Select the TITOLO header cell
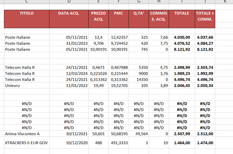 coord(27,19)
